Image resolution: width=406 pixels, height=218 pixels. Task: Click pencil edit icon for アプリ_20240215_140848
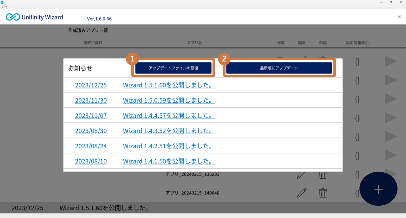click(x=302, y=193)
